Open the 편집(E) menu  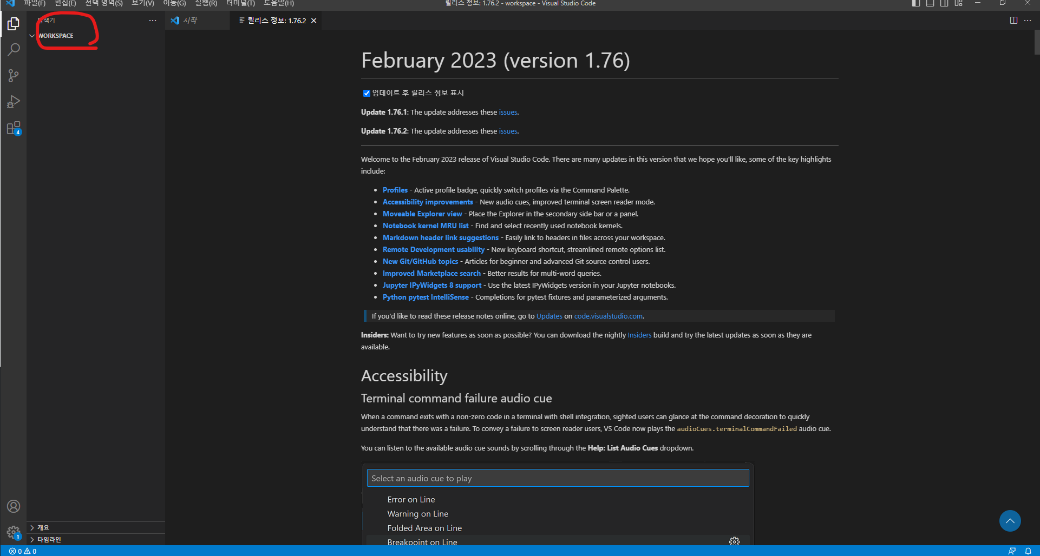pos(65,3)
